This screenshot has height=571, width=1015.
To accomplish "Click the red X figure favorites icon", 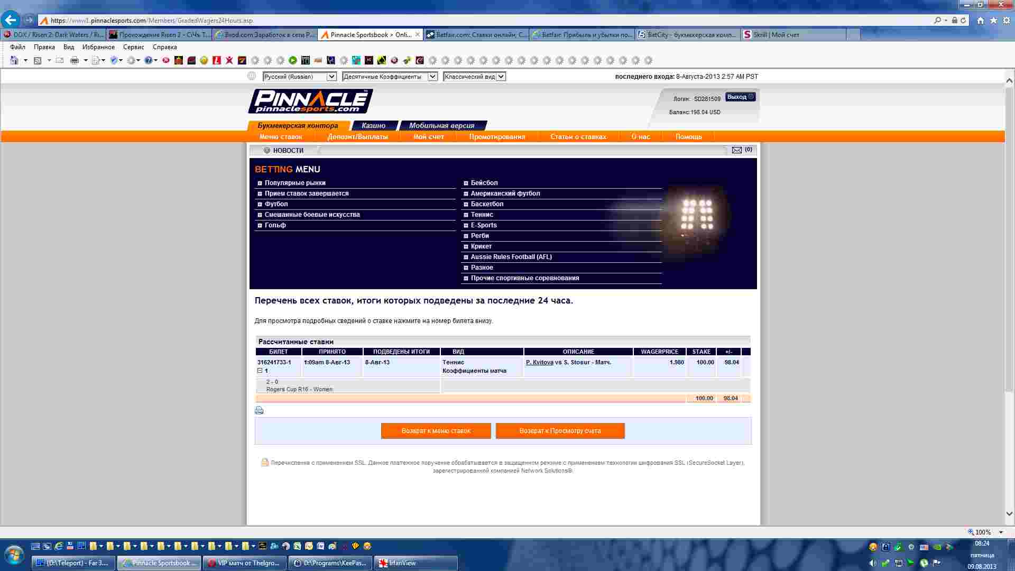I will click(x=229, y=60).
